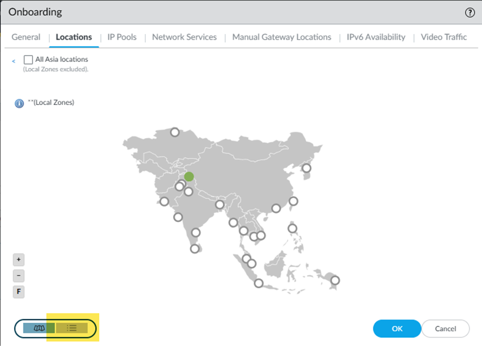This screenshot has height=346, width=482.
Task: Select the Bangladesh location marker
Action: [220, 204]
